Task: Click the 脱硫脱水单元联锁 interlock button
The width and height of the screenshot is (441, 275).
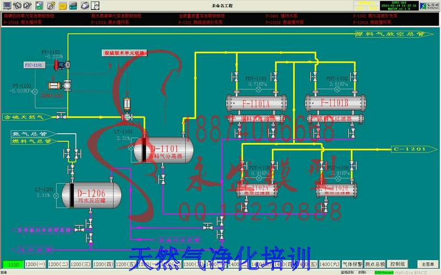Action: pos(125,53)
